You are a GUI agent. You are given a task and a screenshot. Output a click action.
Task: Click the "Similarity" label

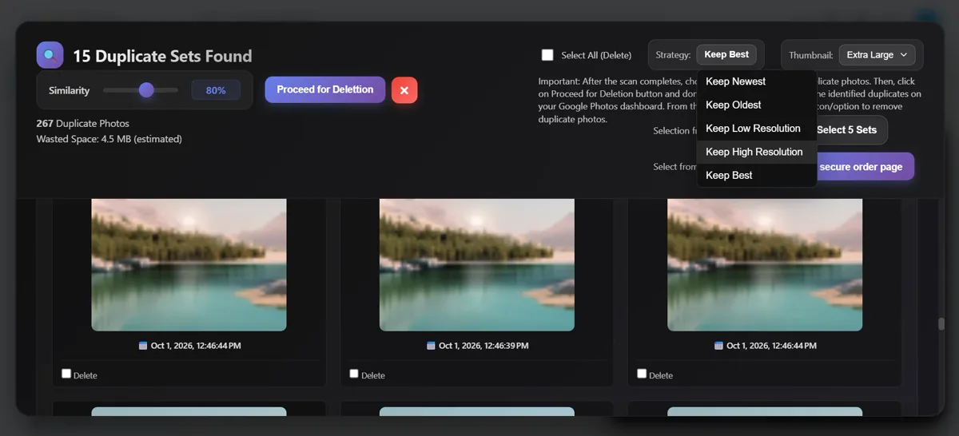pyautogui.click(x=69, y=90)
